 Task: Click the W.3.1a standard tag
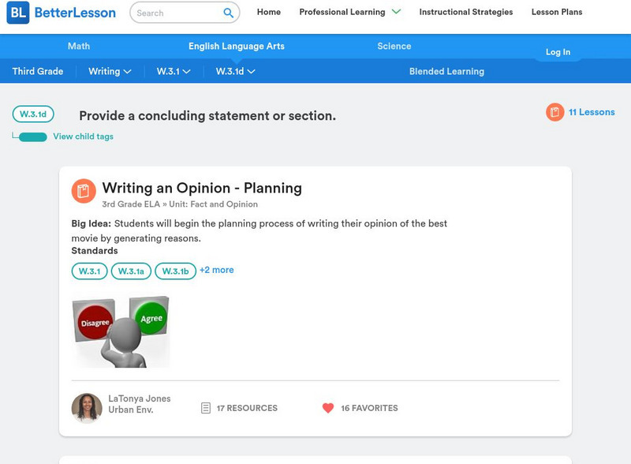click(131, 271)
